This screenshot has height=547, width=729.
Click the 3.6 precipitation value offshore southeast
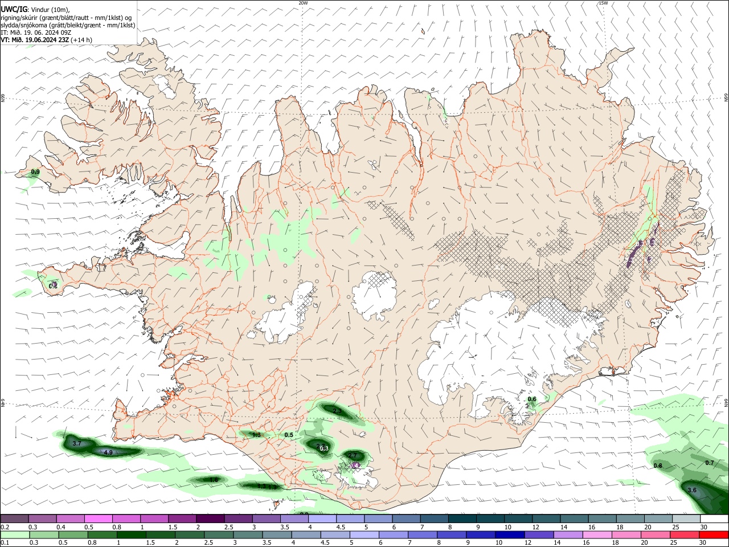coord(692,490)
